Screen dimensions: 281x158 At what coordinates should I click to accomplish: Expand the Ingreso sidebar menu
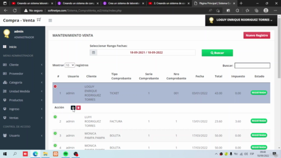(22, 109)
